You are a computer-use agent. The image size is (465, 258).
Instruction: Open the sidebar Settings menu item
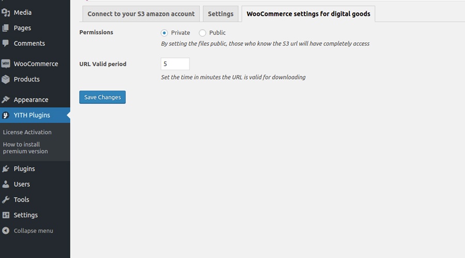click(35, 215)
